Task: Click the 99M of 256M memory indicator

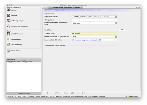Action: pos(133,96)
